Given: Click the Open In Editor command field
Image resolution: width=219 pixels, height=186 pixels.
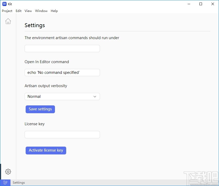Looking at the screenshot, I should (62, 73).
